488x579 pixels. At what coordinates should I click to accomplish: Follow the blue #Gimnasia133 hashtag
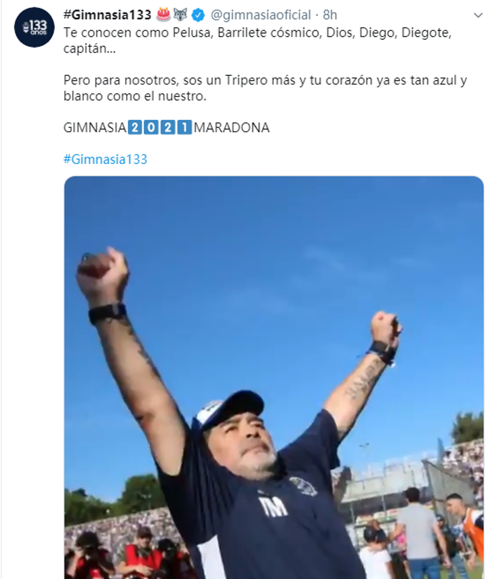click(x=105, y=159)
